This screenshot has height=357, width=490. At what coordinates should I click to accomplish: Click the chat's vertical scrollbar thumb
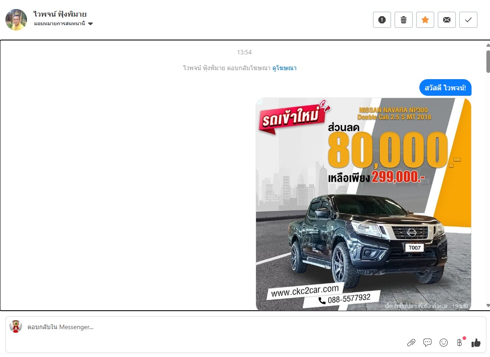[488, 61]
